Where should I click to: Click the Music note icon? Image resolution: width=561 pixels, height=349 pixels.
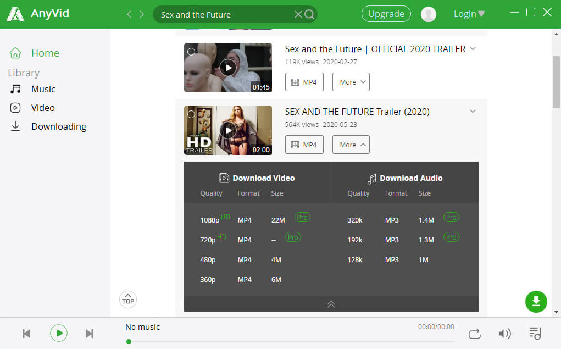tap(15, 89)
